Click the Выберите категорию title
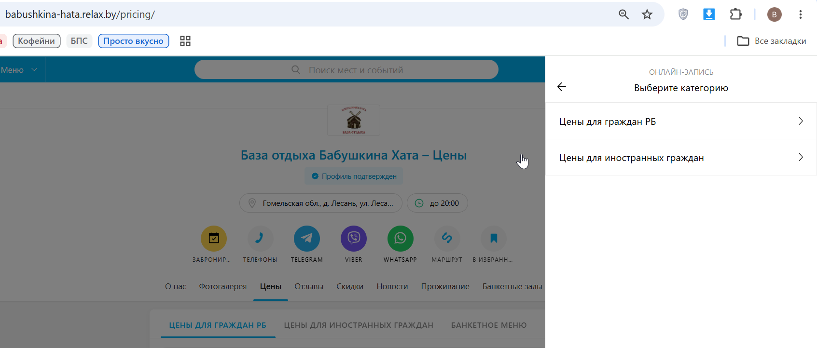Image resolution: width=817 pixels, height=348 pixels. click(x=681, y=88)
